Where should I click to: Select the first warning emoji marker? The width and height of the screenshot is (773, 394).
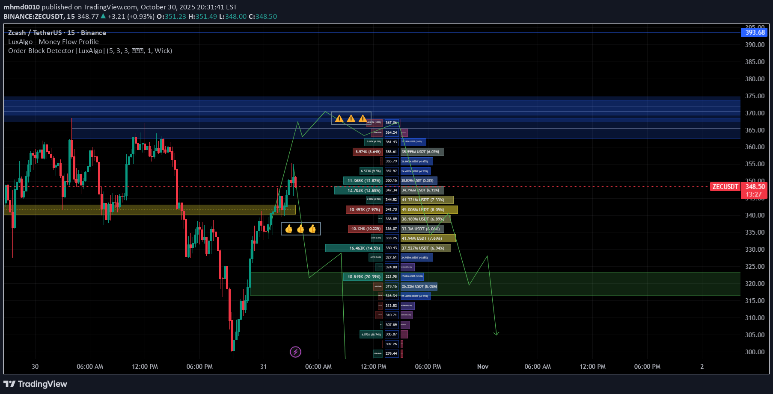339,118
